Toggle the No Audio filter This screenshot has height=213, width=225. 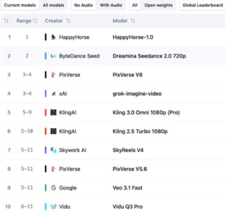pos(83,5)
